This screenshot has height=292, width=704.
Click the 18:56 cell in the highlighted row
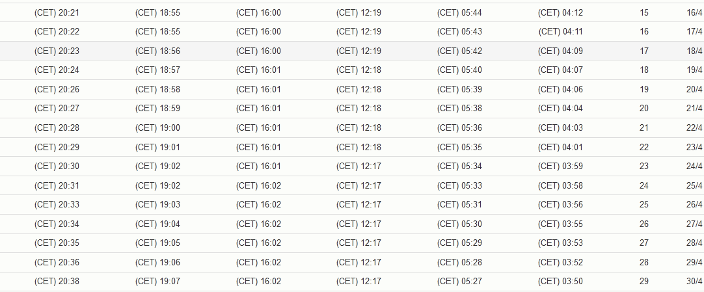tap(157, 51)
